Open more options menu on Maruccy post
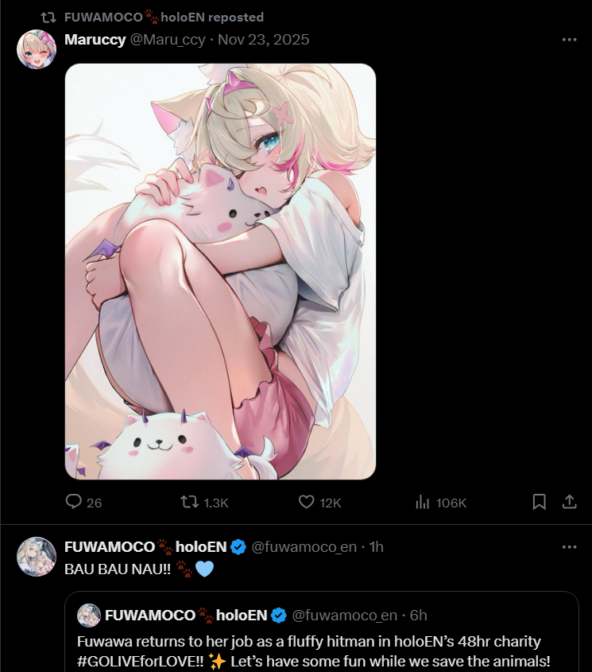 (569, 40)
